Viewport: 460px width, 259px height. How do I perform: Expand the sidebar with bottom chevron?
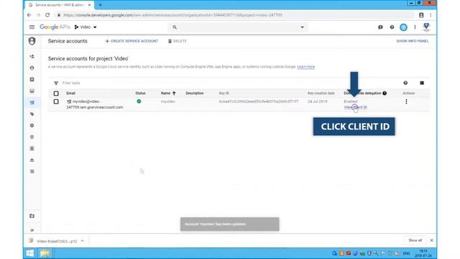click(32, 230)
